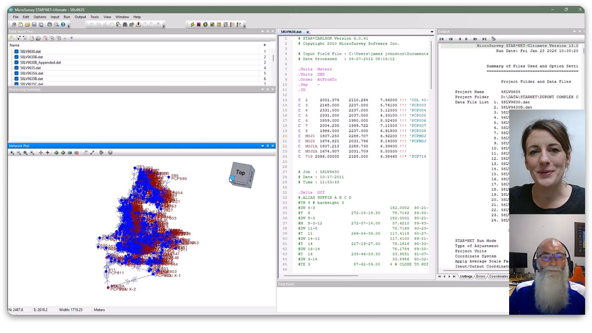The width and height of the screenshot is (592, 333).
Task: Switch to the Coordinates output tab
Action: [x=498, y=276]
